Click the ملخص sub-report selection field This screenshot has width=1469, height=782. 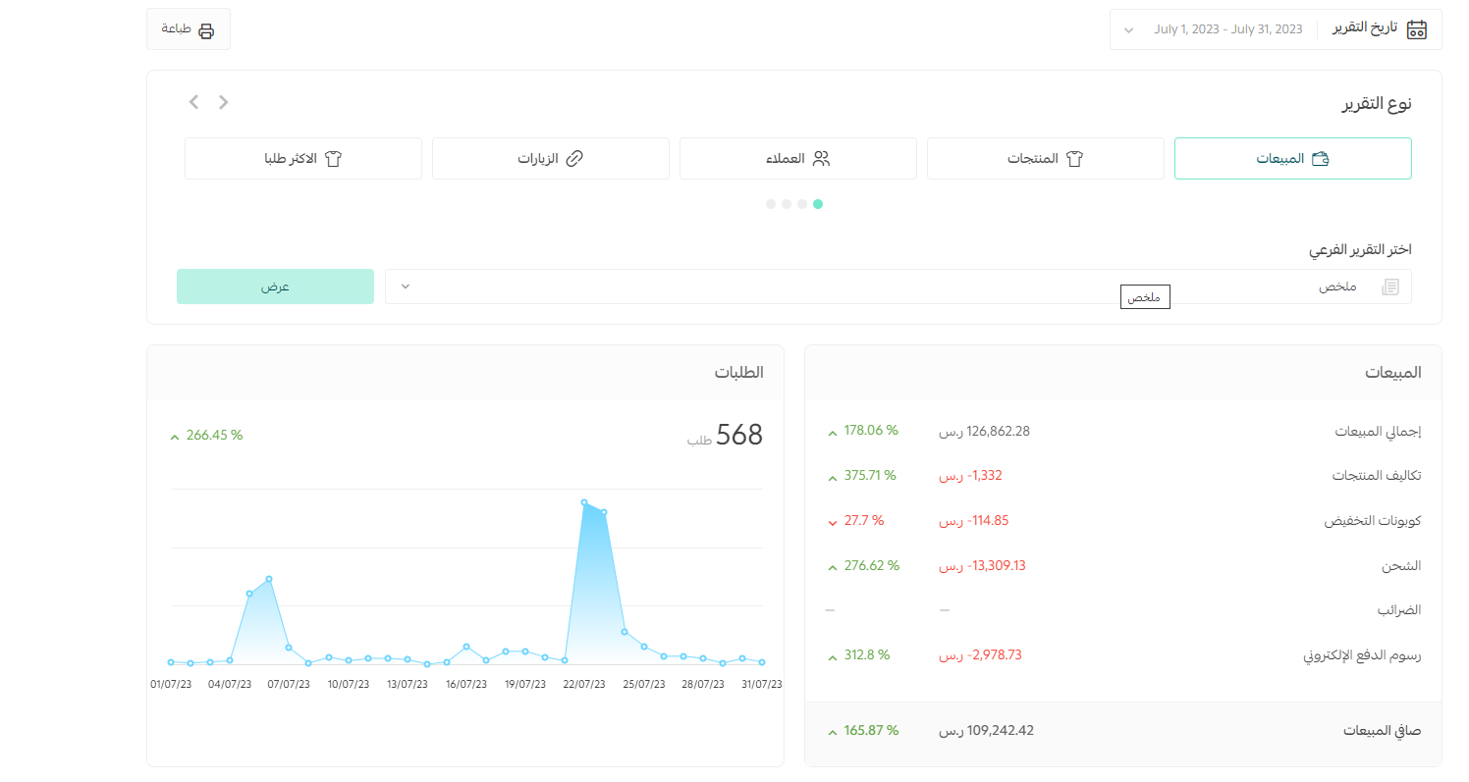(x=884, y=287)
